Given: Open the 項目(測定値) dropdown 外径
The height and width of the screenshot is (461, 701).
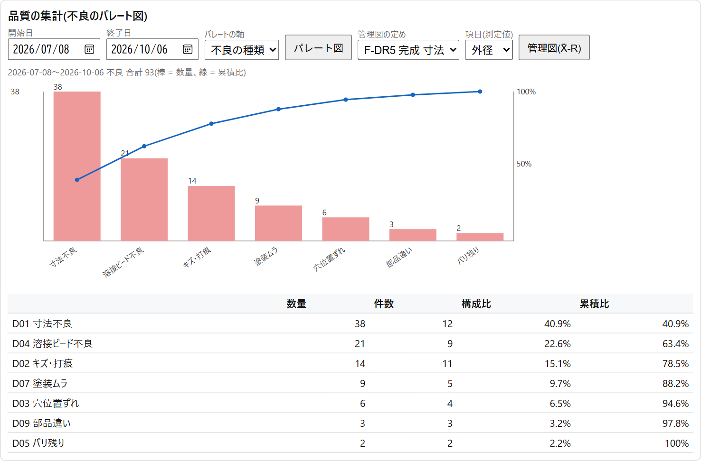Looking at the screenshot, I should point(489,50).
